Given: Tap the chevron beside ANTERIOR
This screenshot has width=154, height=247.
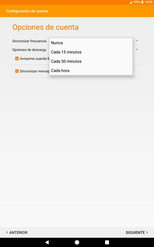Looking at the screenshot, I should [x=7, y=232].
